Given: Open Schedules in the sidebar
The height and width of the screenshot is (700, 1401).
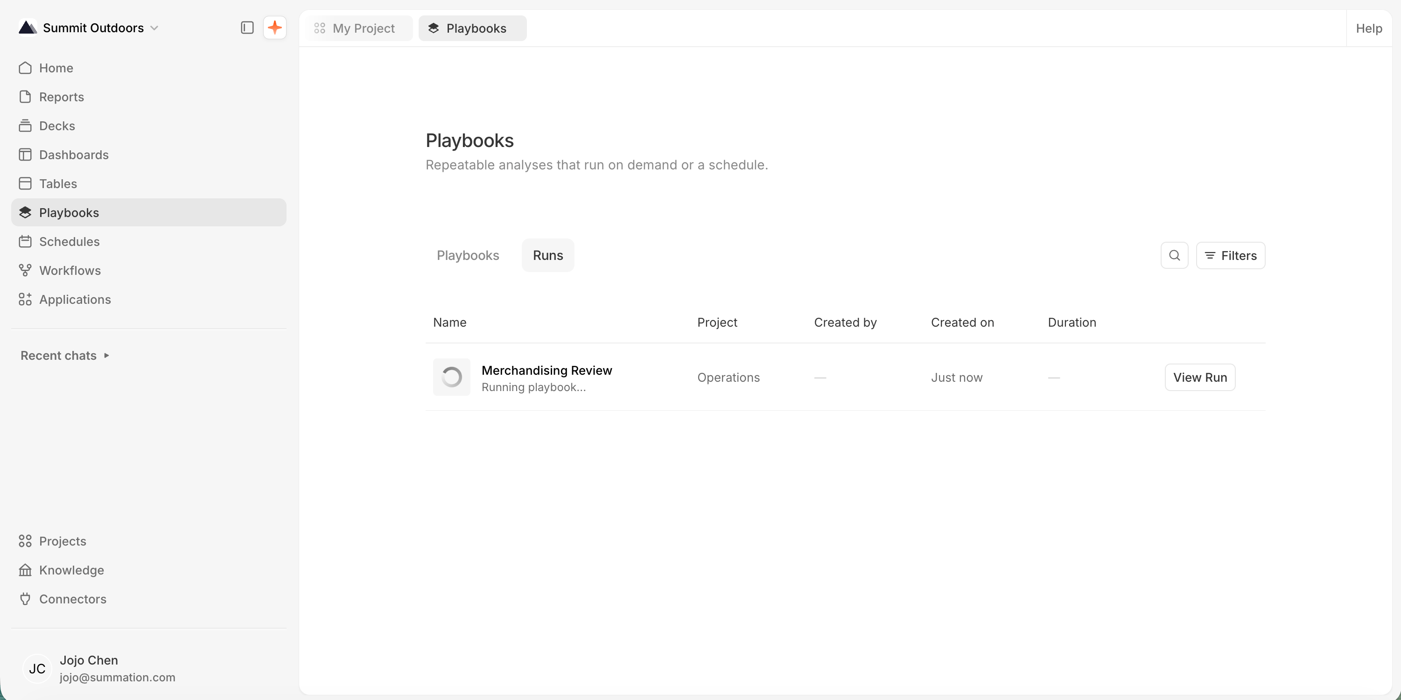Looking at the screenshot, I should (148, 241).
